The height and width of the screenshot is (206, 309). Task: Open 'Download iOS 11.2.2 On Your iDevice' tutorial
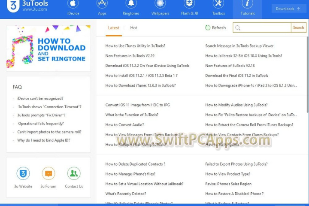tap(147, 65)
